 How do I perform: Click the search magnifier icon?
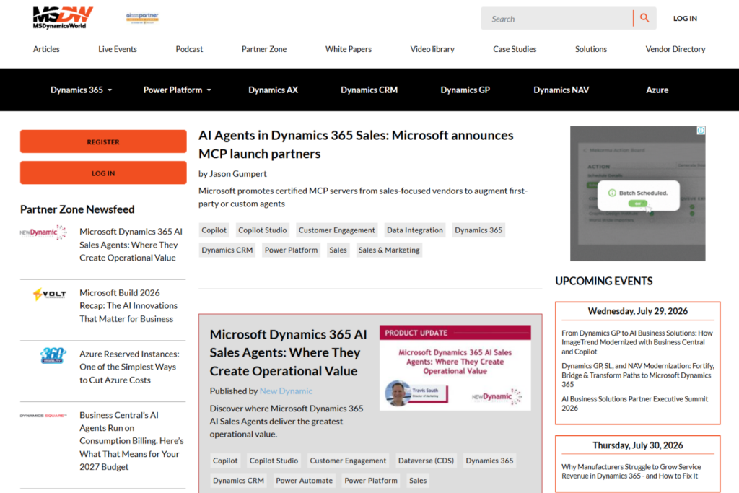(644, 18)
